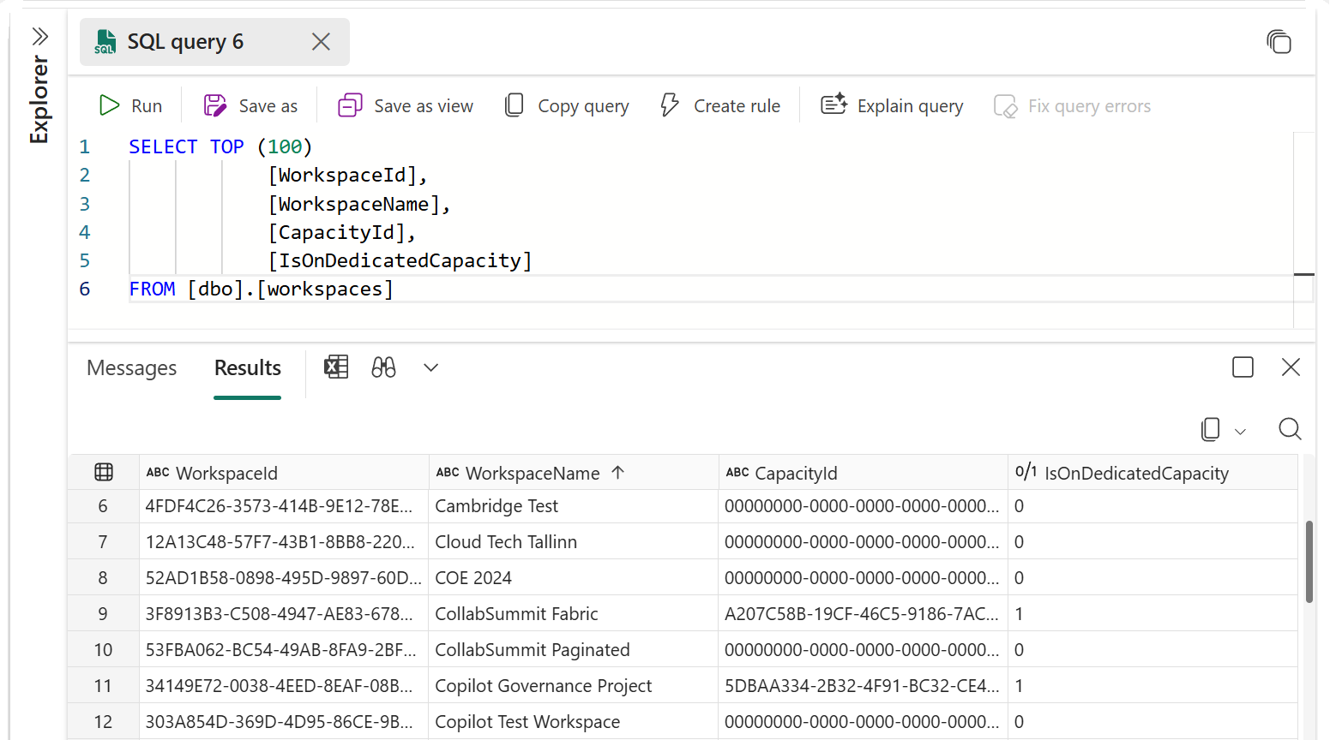Click the FROM [dbo].[workspaces] line
This screenshot has width=1330, height=740.
(x=261, y=289)
